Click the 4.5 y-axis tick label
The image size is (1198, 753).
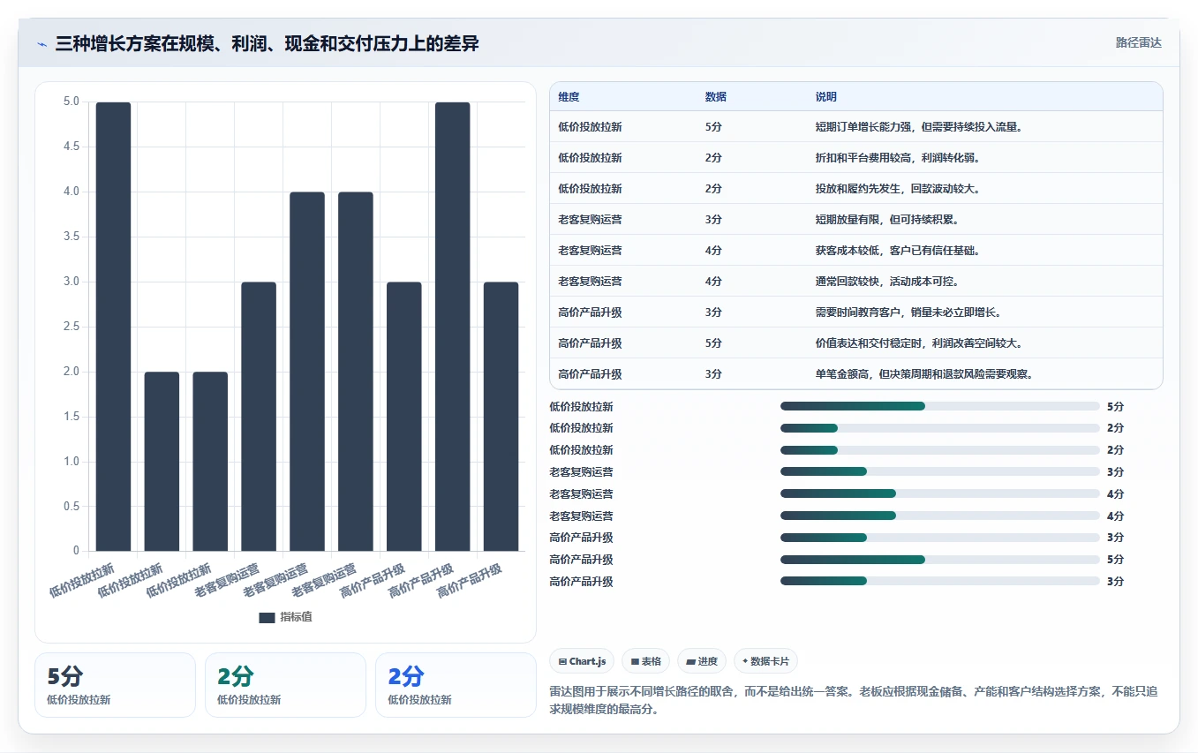(71, 147)
